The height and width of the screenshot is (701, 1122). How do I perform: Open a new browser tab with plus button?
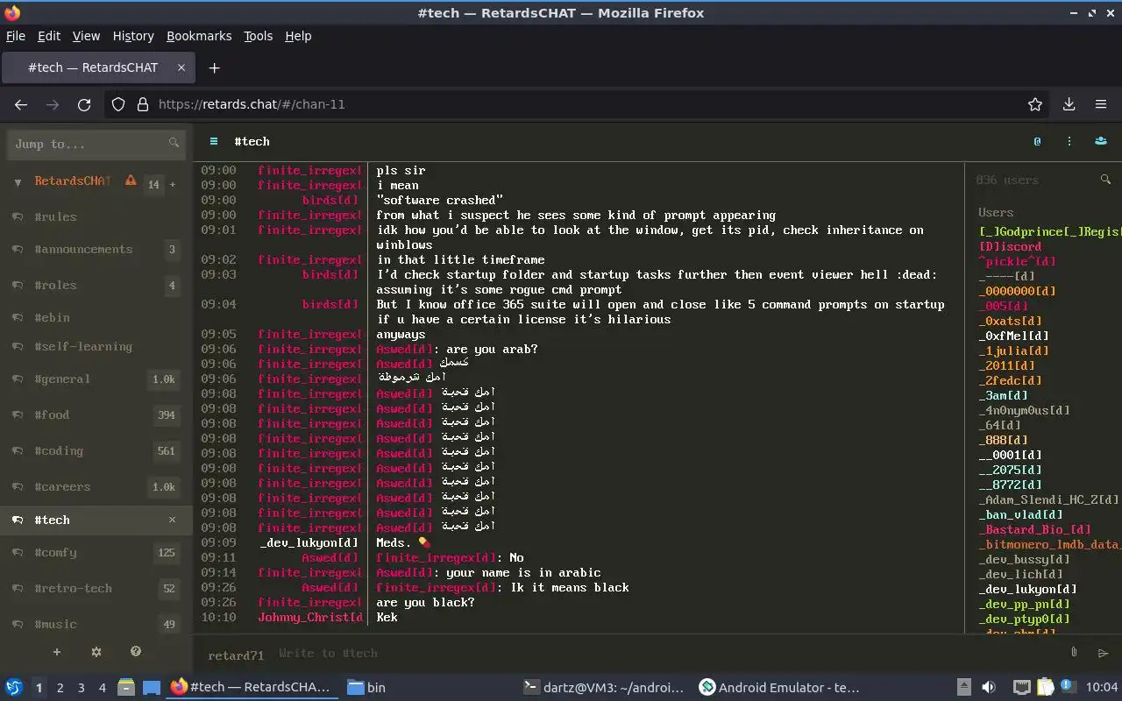click(214, 67)
